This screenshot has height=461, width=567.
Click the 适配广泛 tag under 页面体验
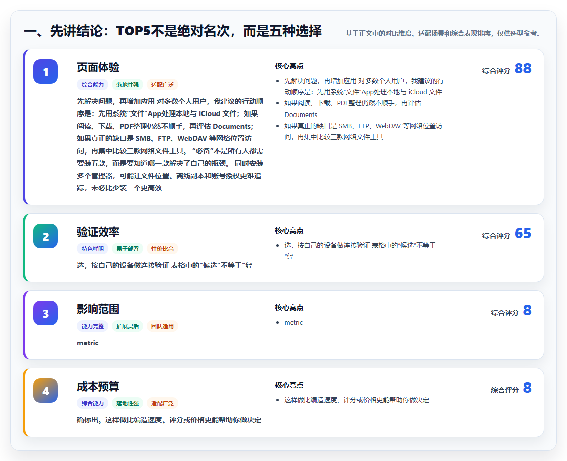[163, 85]
